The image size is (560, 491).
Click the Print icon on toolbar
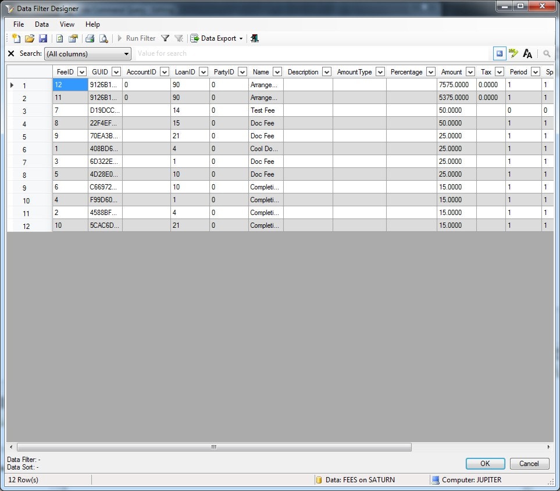[91, 38]
